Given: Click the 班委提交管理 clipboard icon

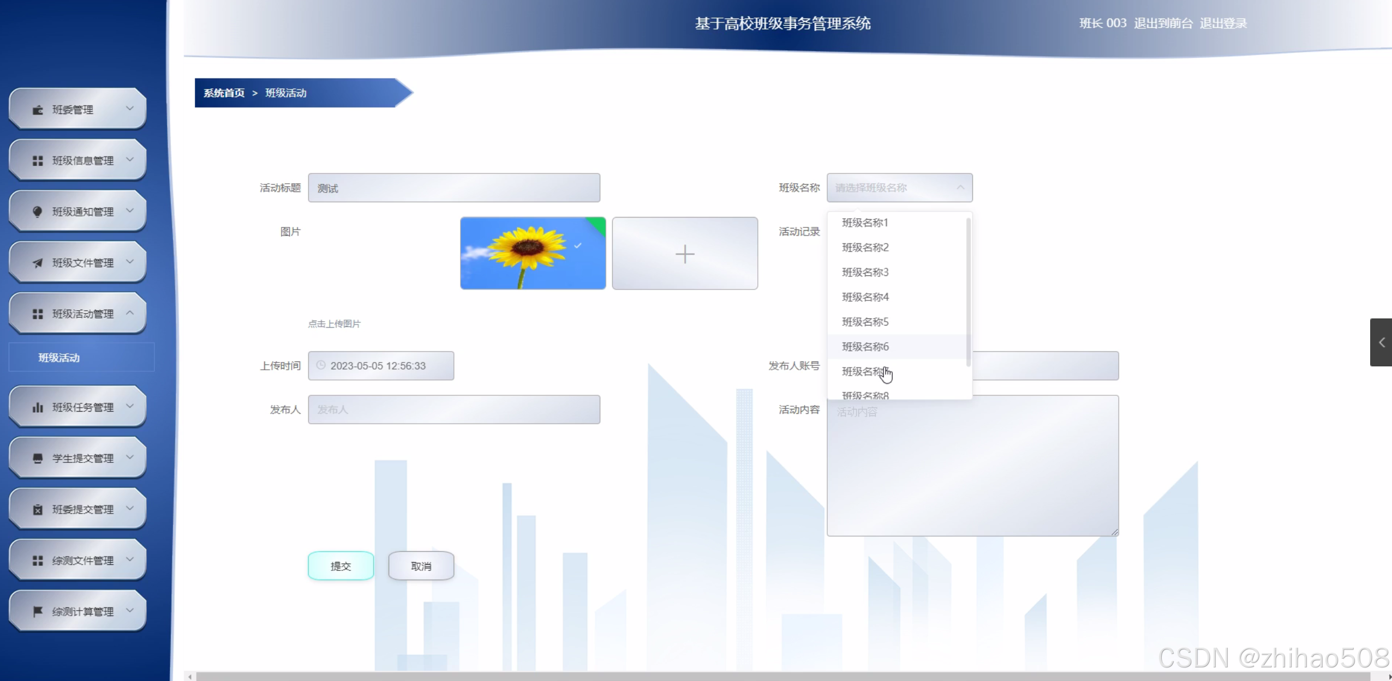Looking at the screenshot, I should (38, 510).
